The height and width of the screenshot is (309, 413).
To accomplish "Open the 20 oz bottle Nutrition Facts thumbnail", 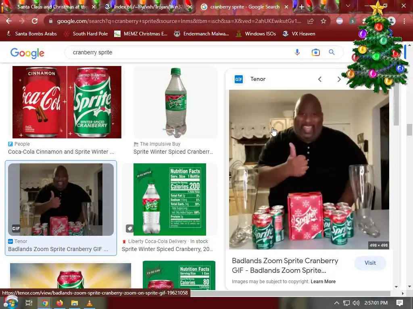I will pos(170,200).
